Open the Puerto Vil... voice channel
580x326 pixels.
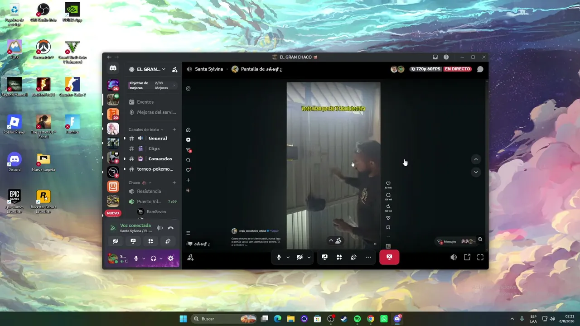coord(152,201)
